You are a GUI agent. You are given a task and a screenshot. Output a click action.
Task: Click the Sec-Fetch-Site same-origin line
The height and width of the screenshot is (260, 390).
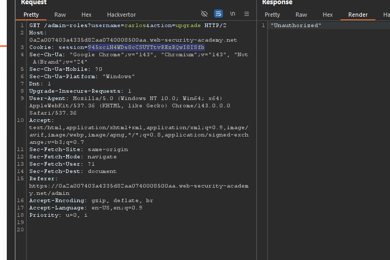pyautogui.click(x=79, y=150)
